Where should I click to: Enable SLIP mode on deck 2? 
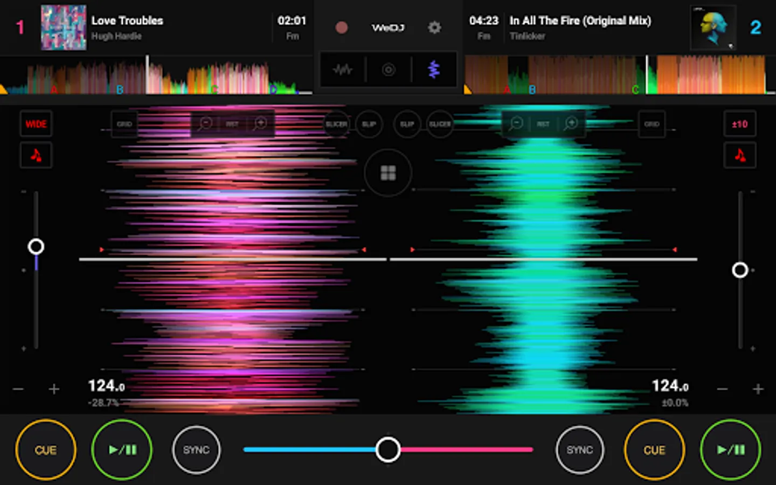click(407, 124)
